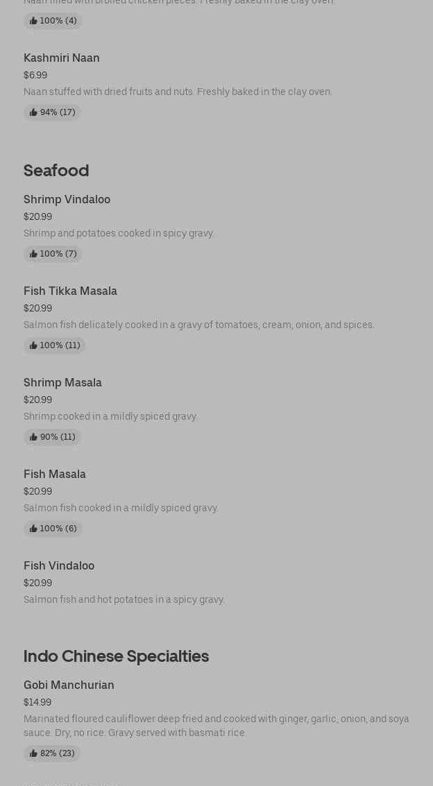The height and width of the screenshot is (786, 433).
Task: Select Fish Tikka Masala dish title
Action: [70, 291]
